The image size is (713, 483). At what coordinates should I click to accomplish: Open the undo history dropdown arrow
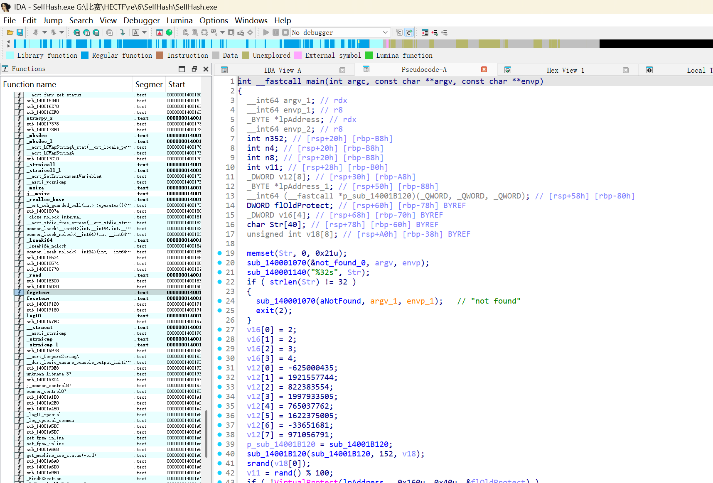(44, 32)
